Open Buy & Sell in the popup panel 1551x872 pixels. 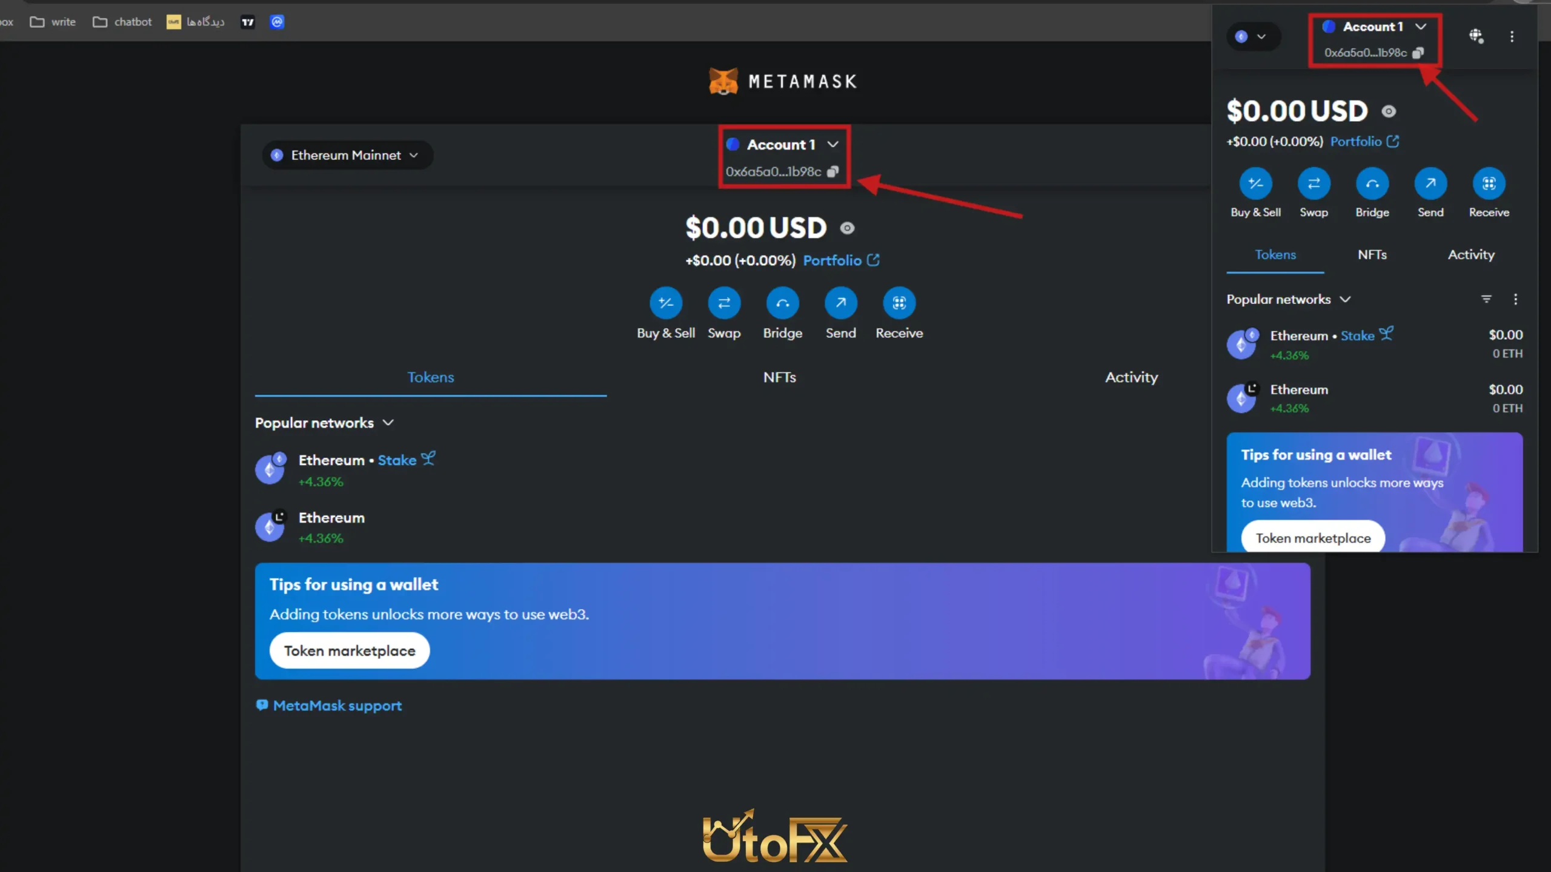point(1255,183)
